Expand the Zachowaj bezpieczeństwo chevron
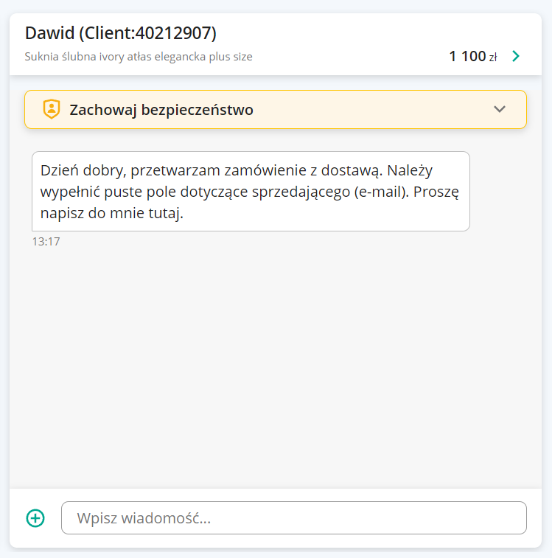The width and height of the screenshot is (552, 558). [500, 109]
